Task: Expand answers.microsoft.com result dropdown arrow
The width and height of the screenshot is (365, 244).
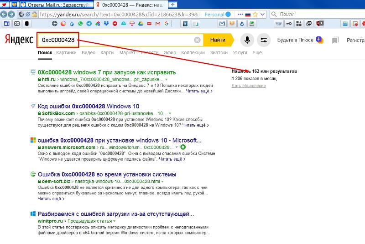Action: click(x=177, y=147)
